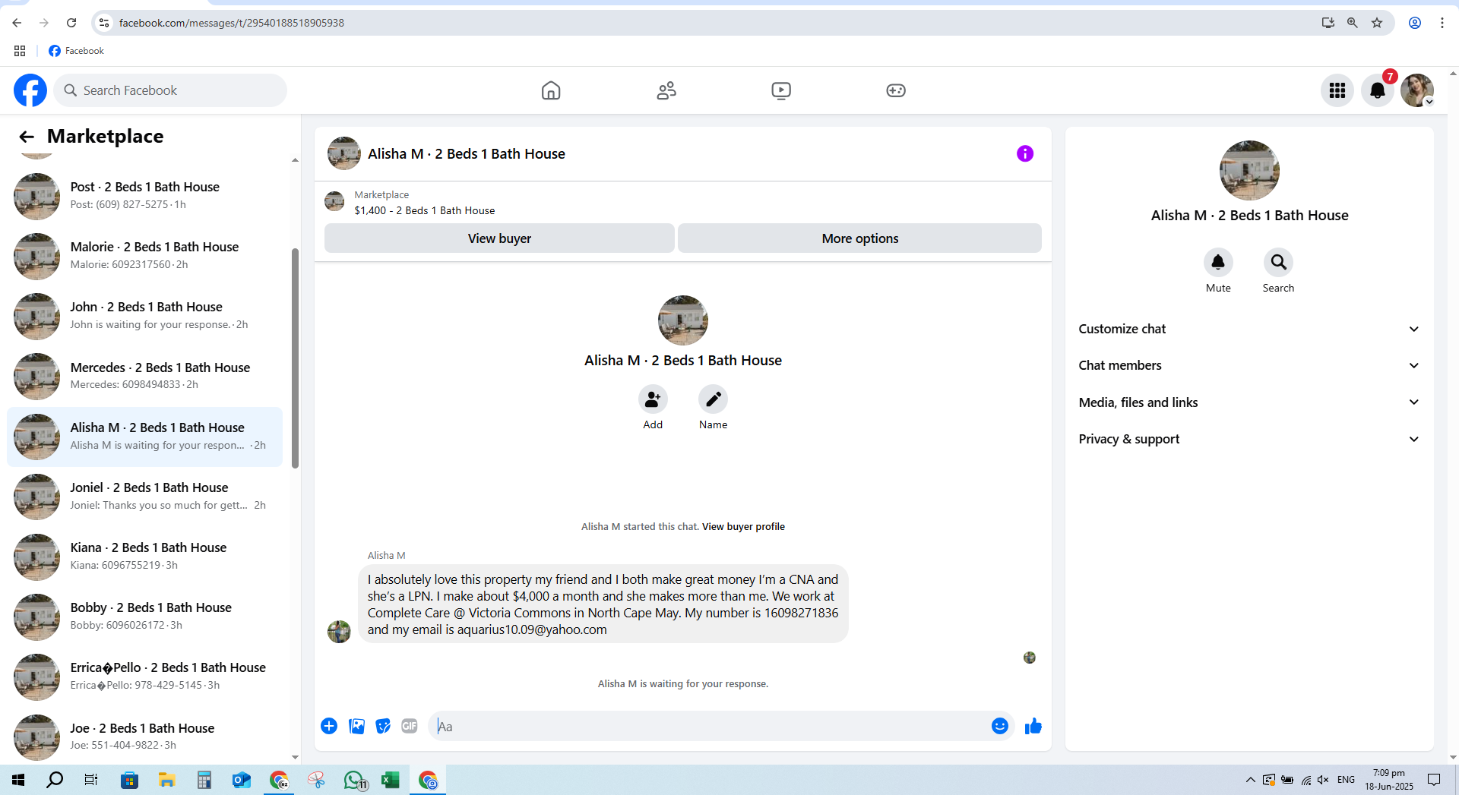Choose a GIF from composer
Viewport: 1459px width, 795px height.
pyautogui.click(x=410, y=727)
